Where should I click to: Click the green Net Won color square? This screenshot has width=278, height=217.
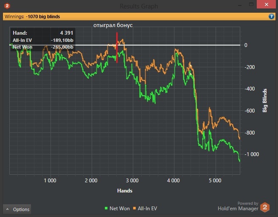pyautogui.click(x=106, y=208)
